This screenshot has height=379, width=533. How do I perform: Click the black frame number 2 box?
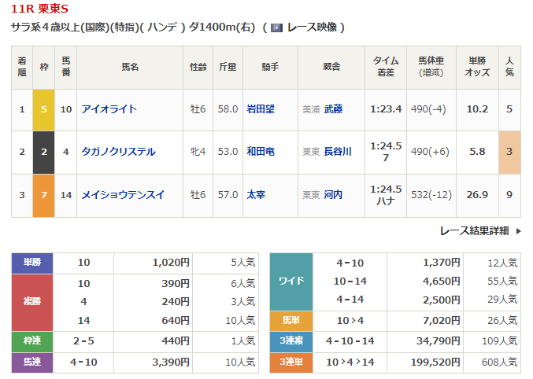pos(43,152)
